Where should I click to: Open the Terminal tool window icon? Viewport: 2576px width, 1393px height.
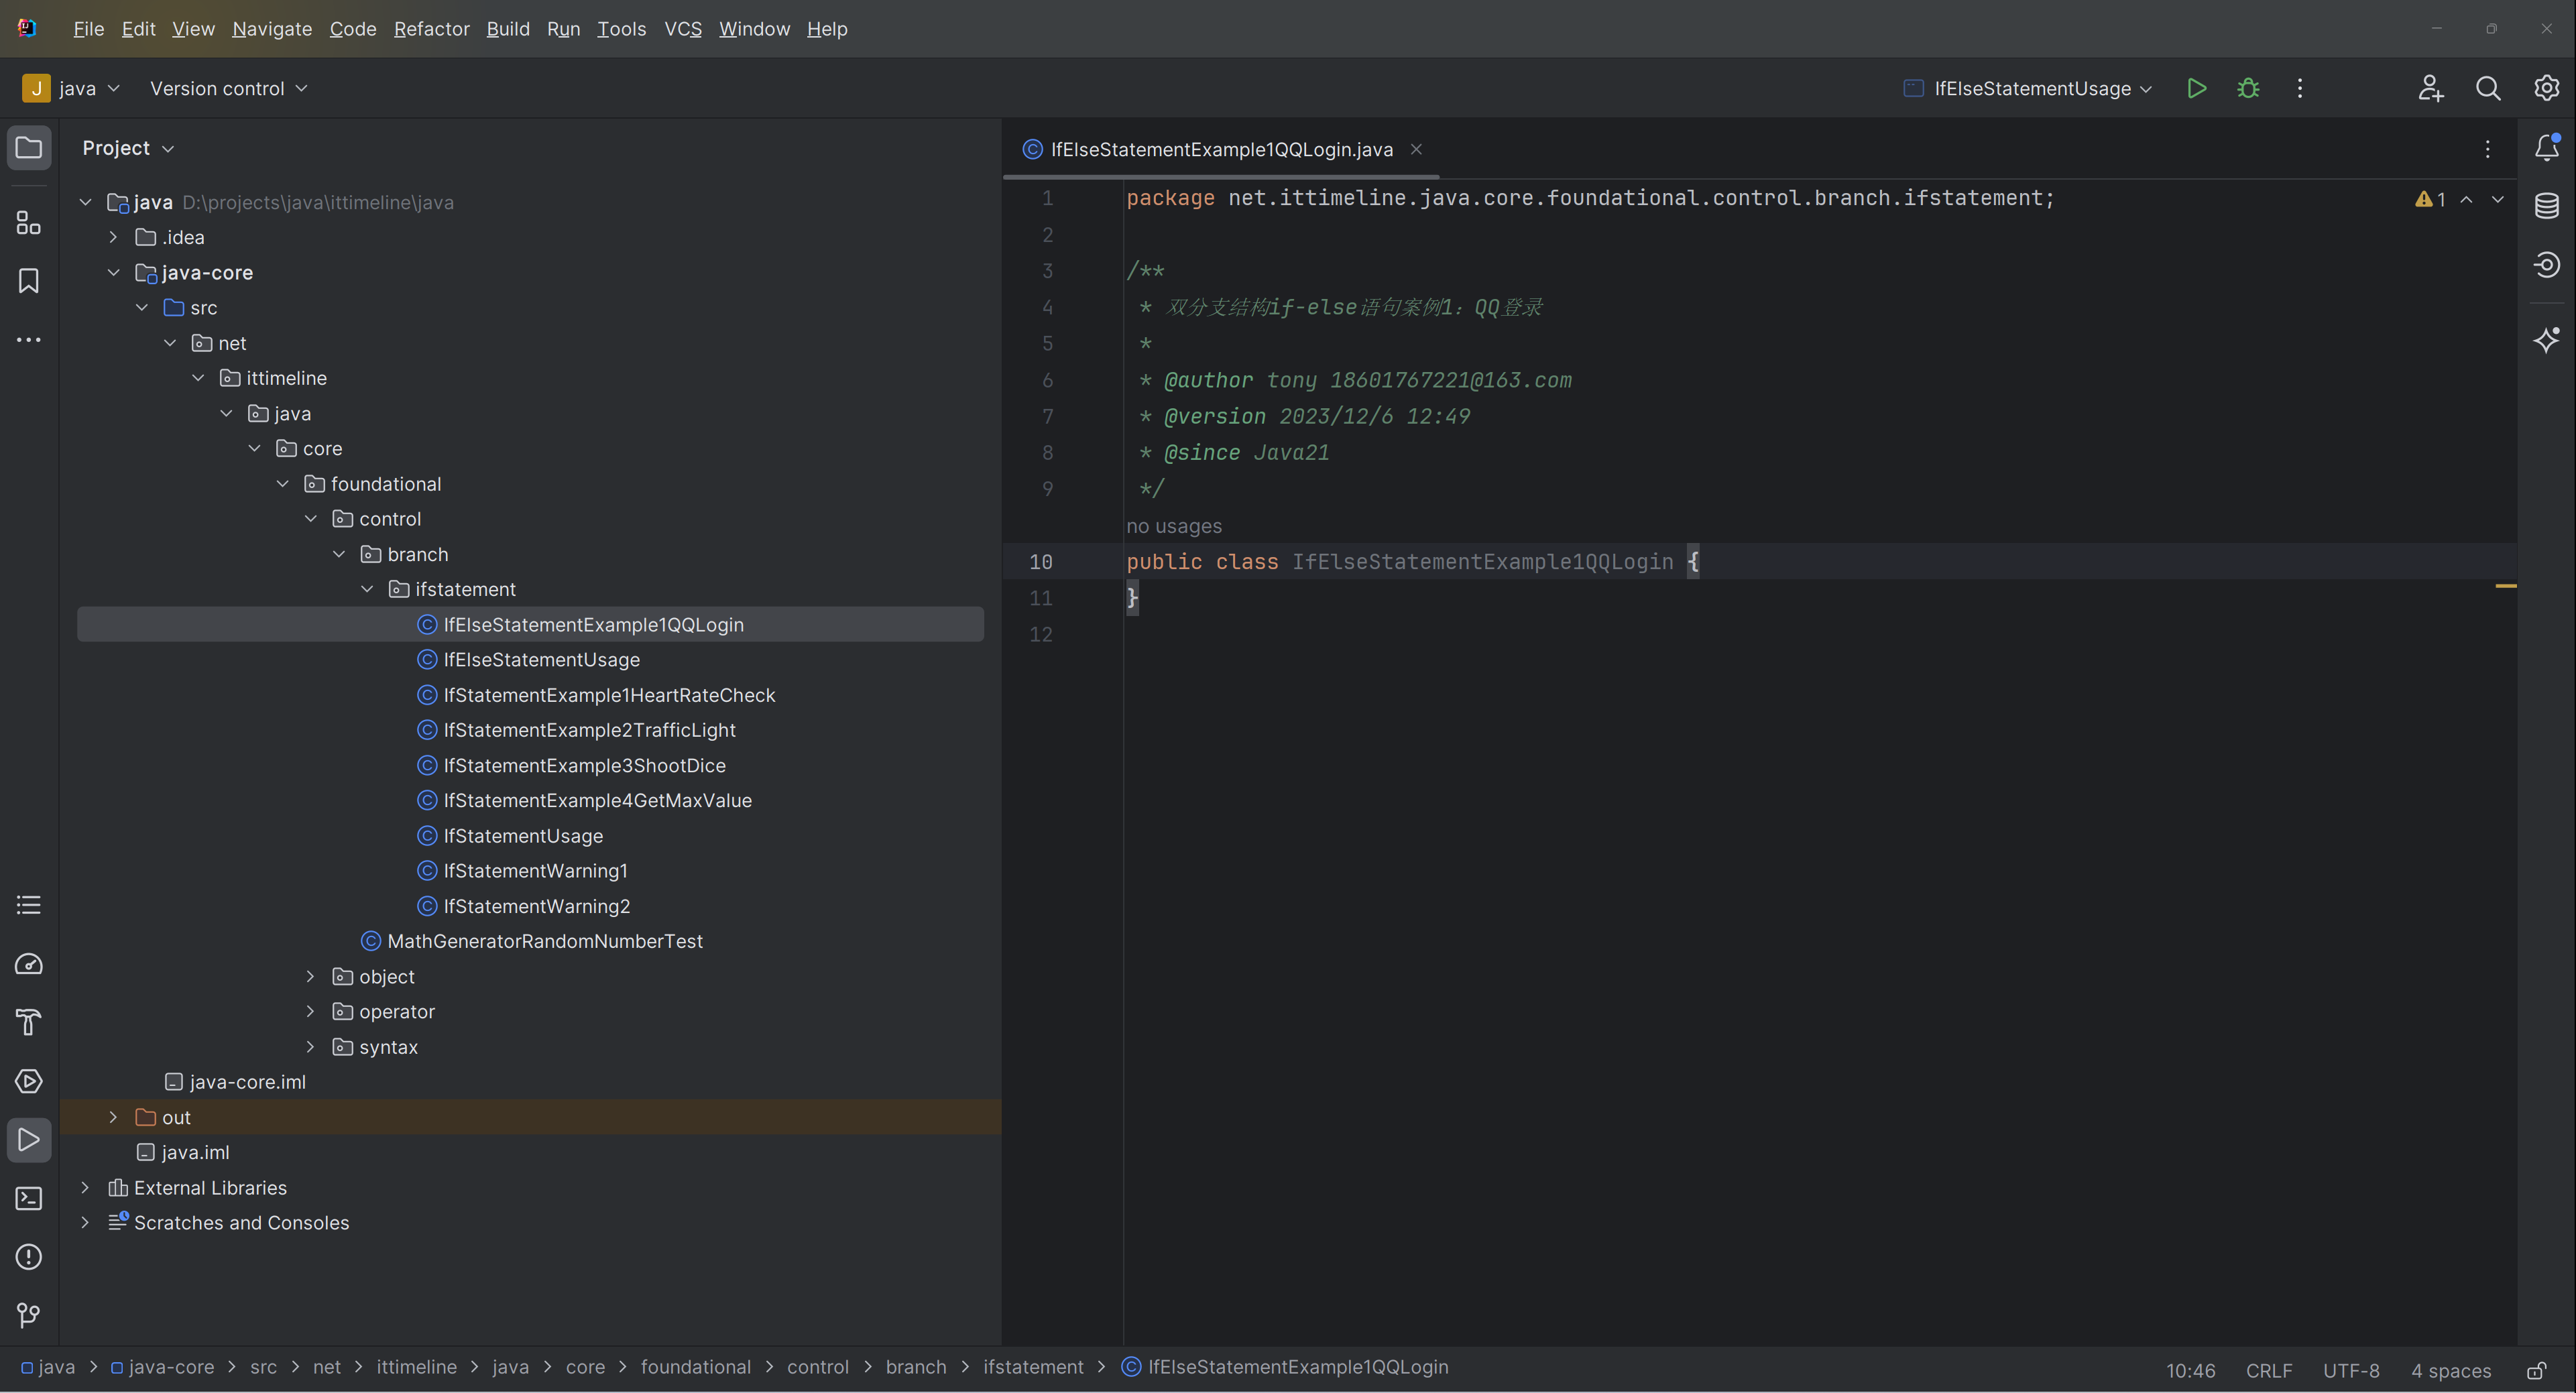[29, 1199]
